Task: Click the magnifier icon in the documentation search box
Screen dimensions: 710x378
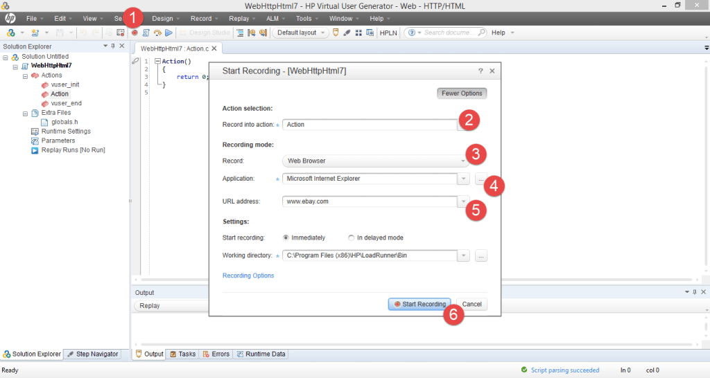Action: (x=482, y=33)
